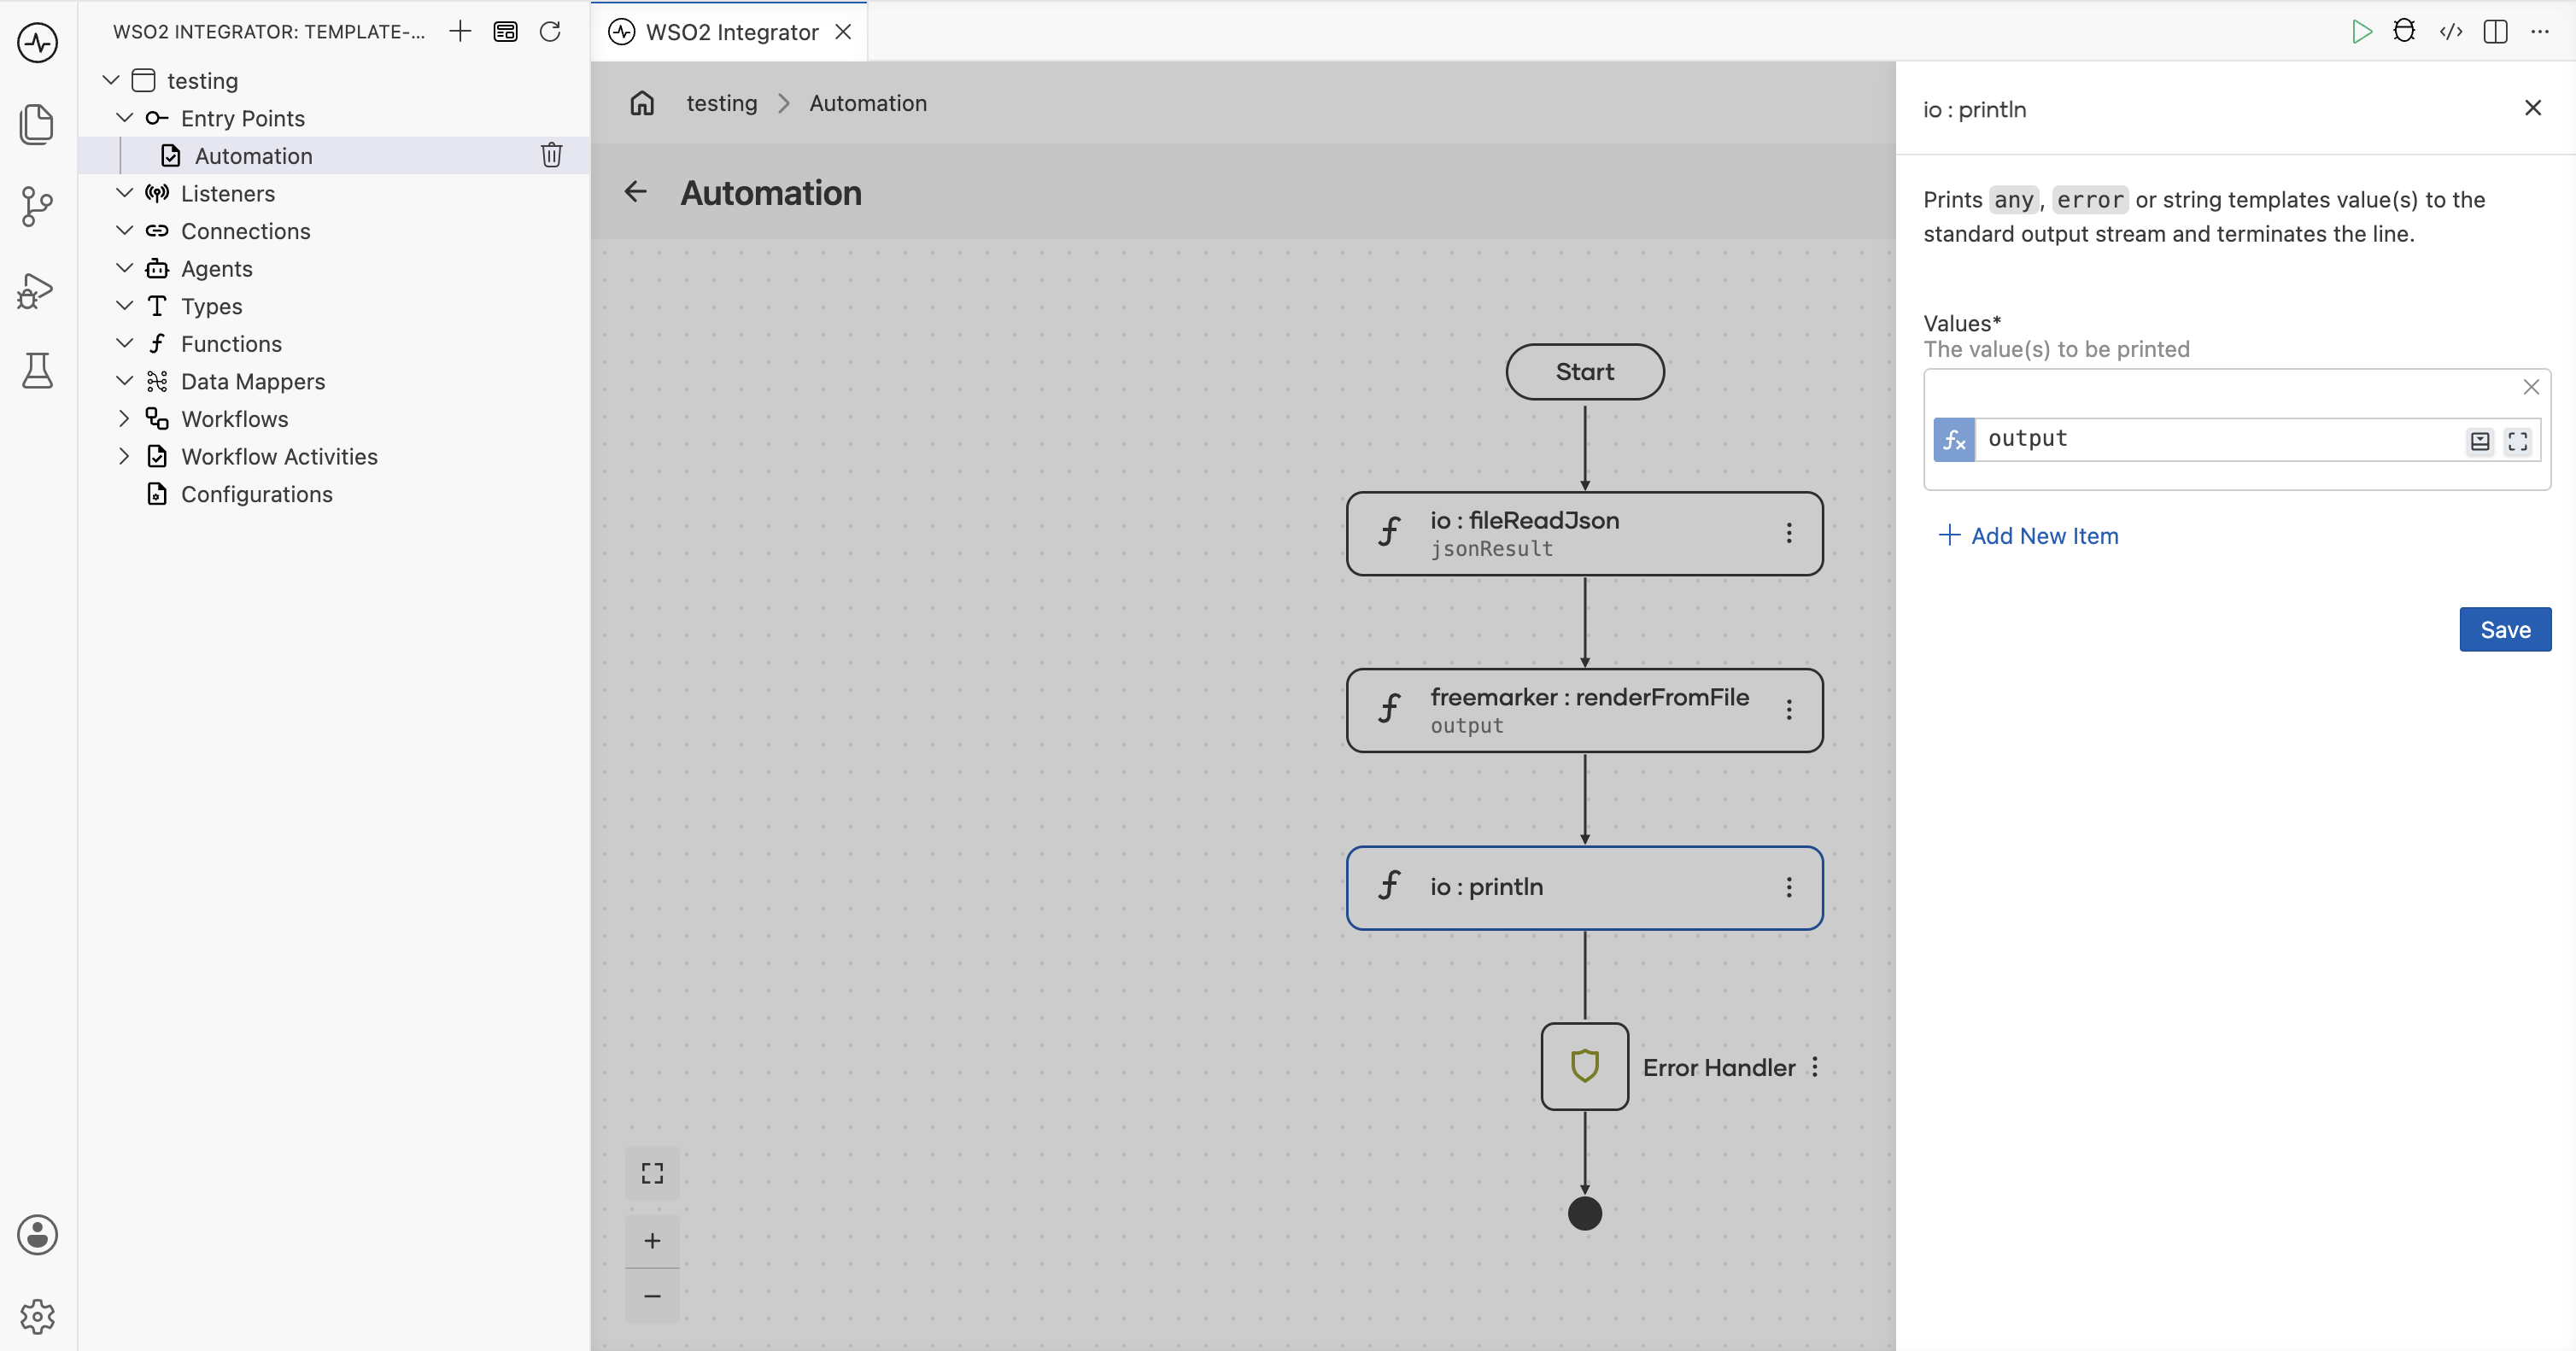The width and height of the screenshot is (2576, 1351).
Task: Click the plus icon in sidebar header
Action: tap(460, 32)
